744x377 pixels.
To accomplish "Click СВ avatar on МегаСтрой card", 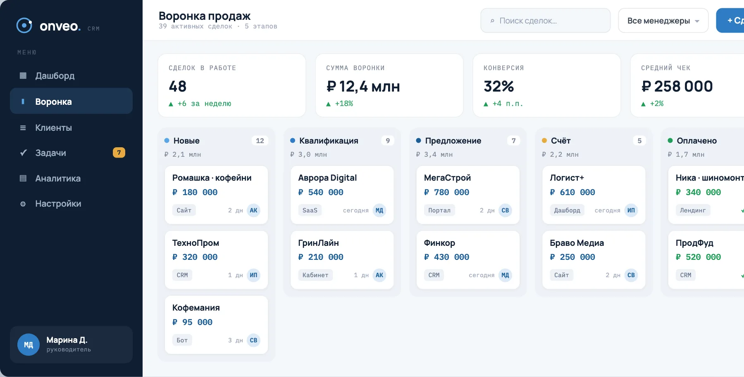I will (x=505, y=210).
